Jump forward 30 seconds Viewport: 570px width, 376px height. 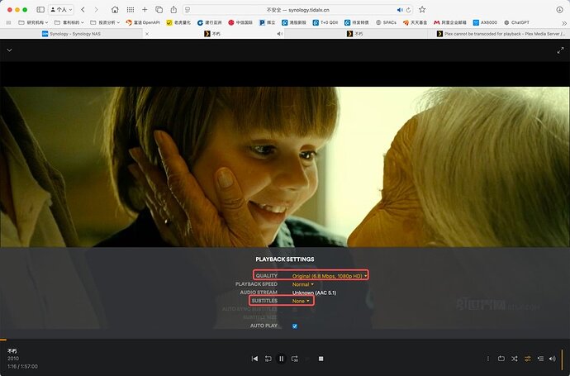click(294, 359)
